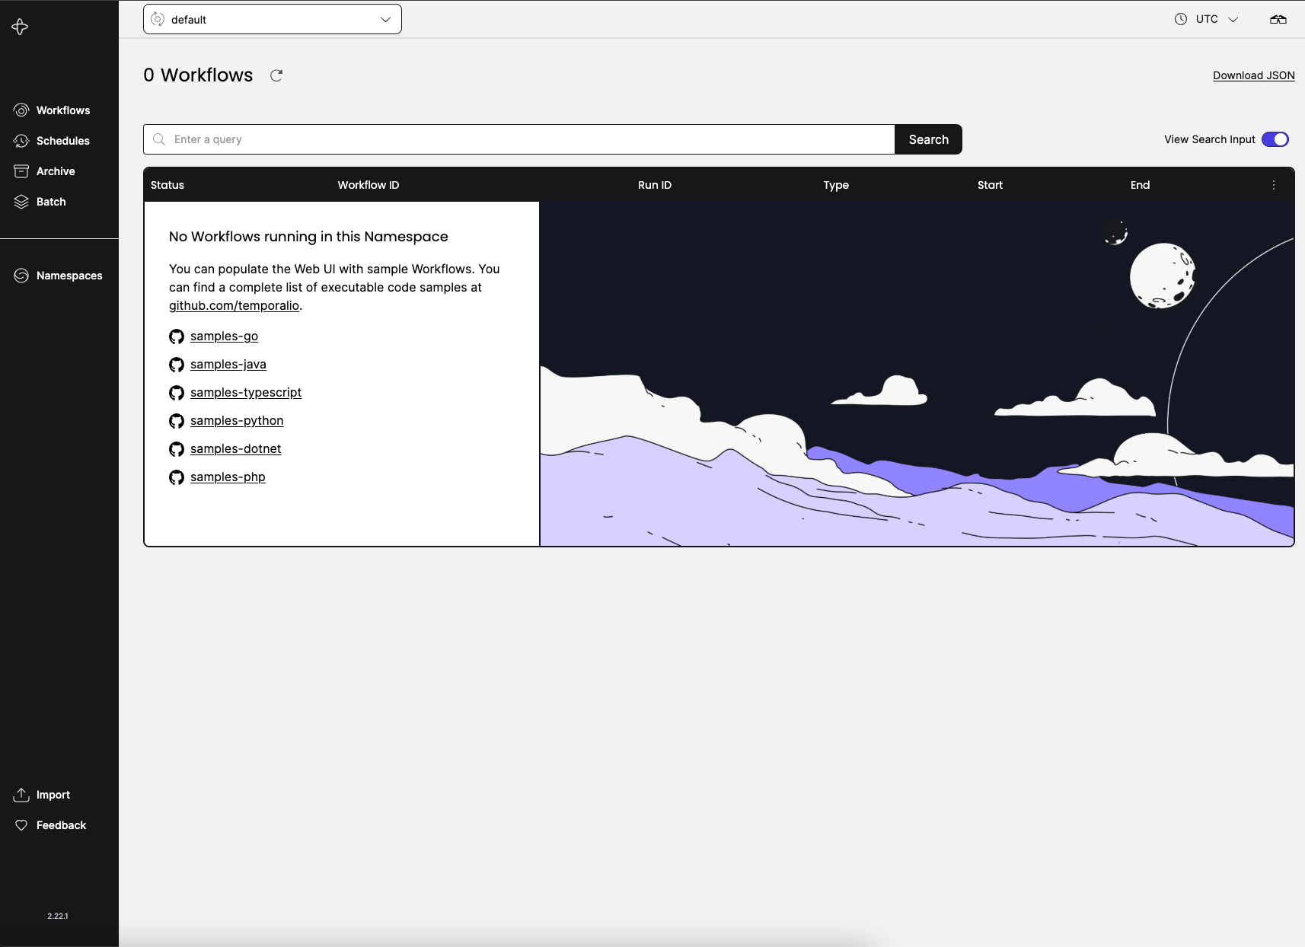This screenshot has width=1305, height=947.
Task: Follow the samples-python GitHub link
Action: tap(237, 420)
